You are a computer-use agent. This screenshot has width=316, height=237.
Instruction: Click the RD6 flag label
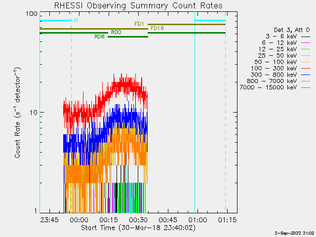click(99, 37)
